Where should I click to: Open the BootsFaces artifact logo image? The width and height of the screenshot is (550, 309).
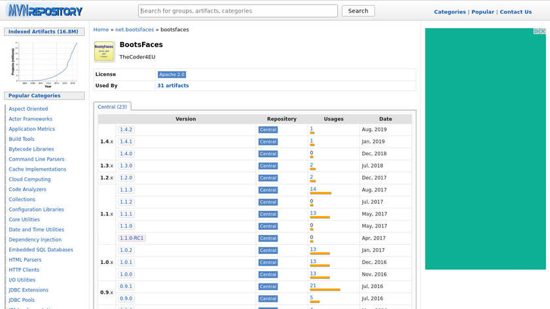104,52
